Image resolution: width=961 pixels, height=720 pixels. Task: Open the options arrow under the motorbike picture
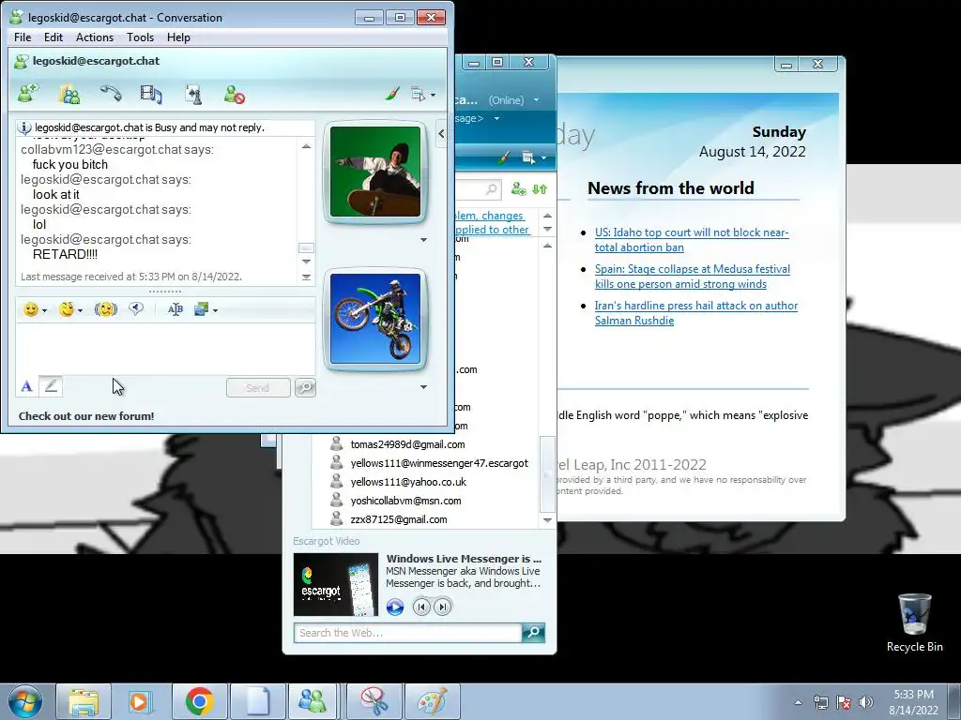pos(423,387)
